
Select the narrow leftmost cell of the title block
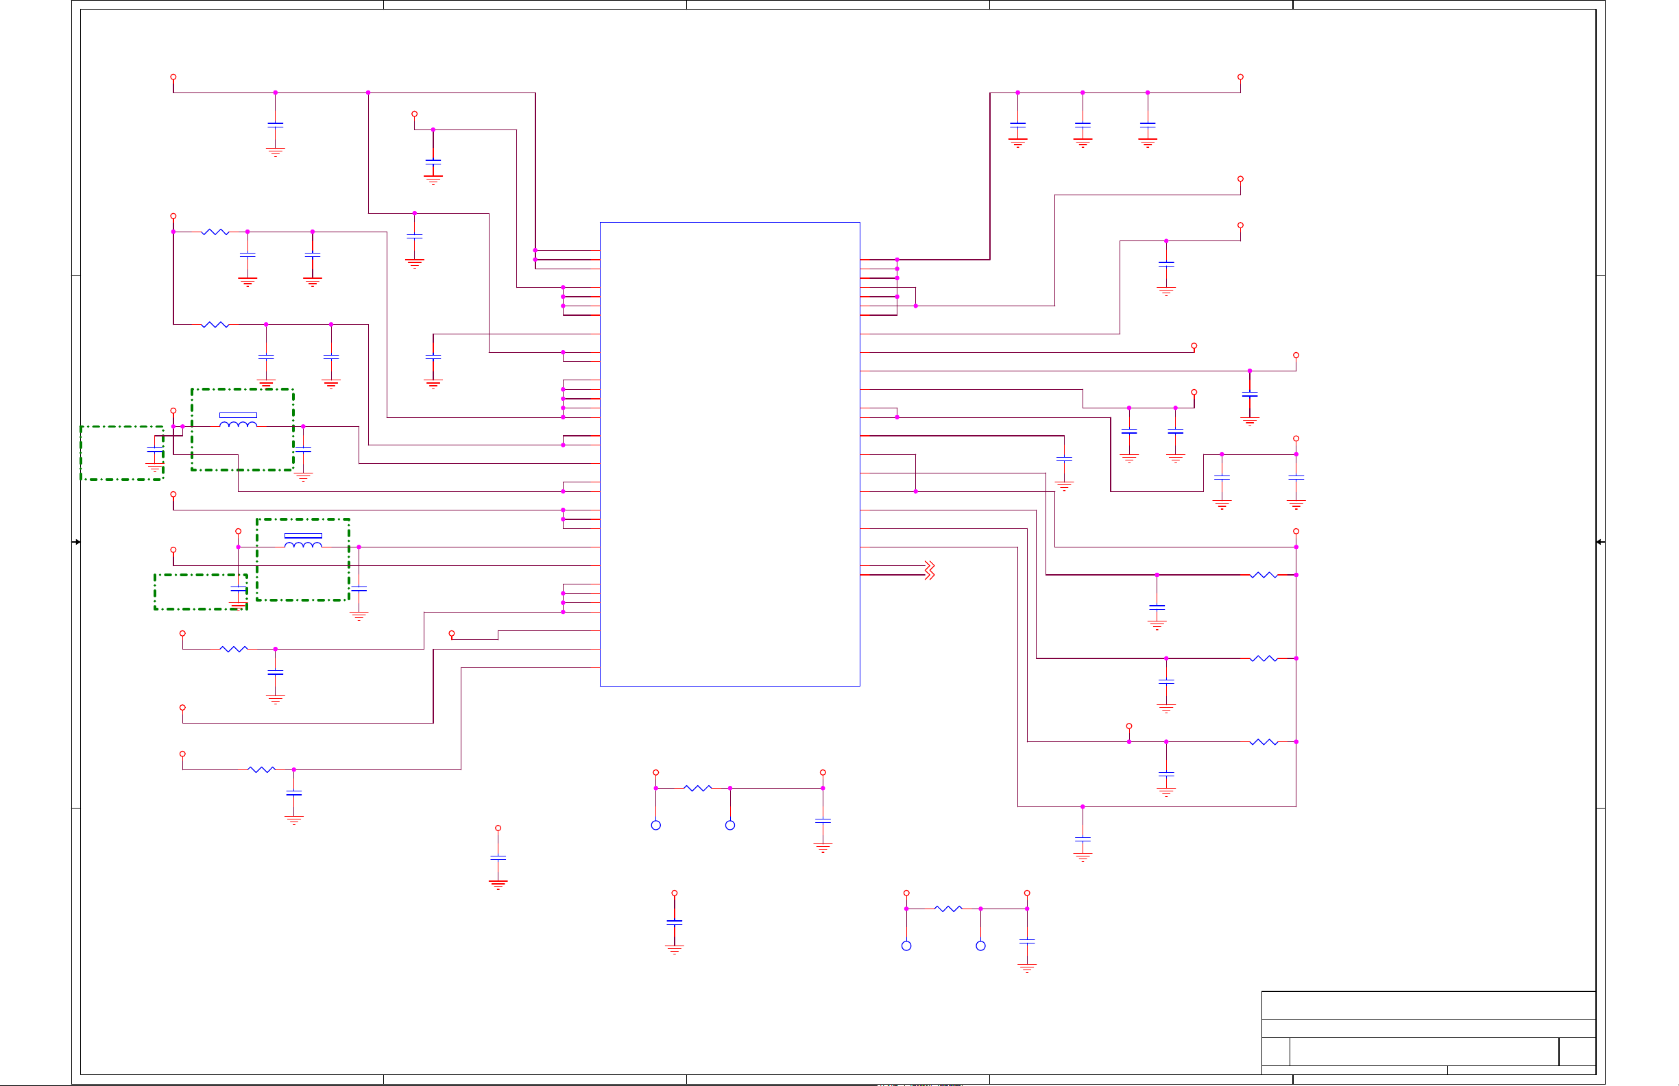[x=1275, y=1052]
